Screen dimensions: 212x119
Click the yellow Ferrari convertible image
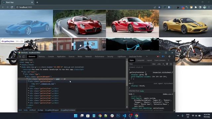pos(185,23)
